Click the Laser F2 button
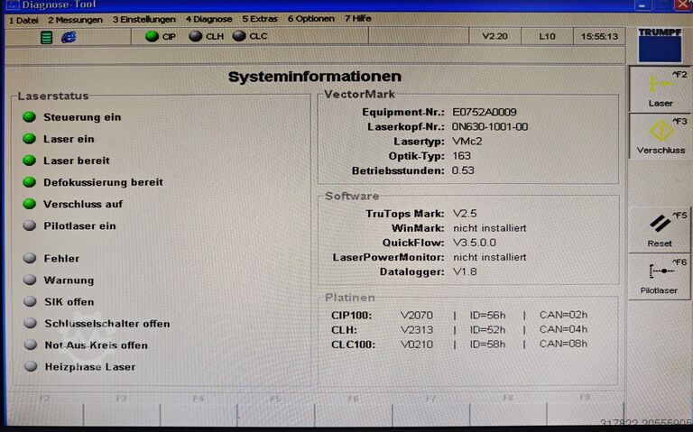Screen dimensions: 693x432 pos(660,88)
